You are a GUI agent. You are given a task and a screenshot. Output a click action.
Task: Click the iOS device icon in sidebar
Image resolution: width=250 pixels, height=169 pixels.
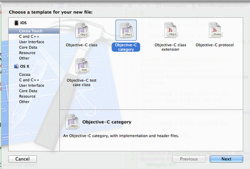click(x=16, y=23)
